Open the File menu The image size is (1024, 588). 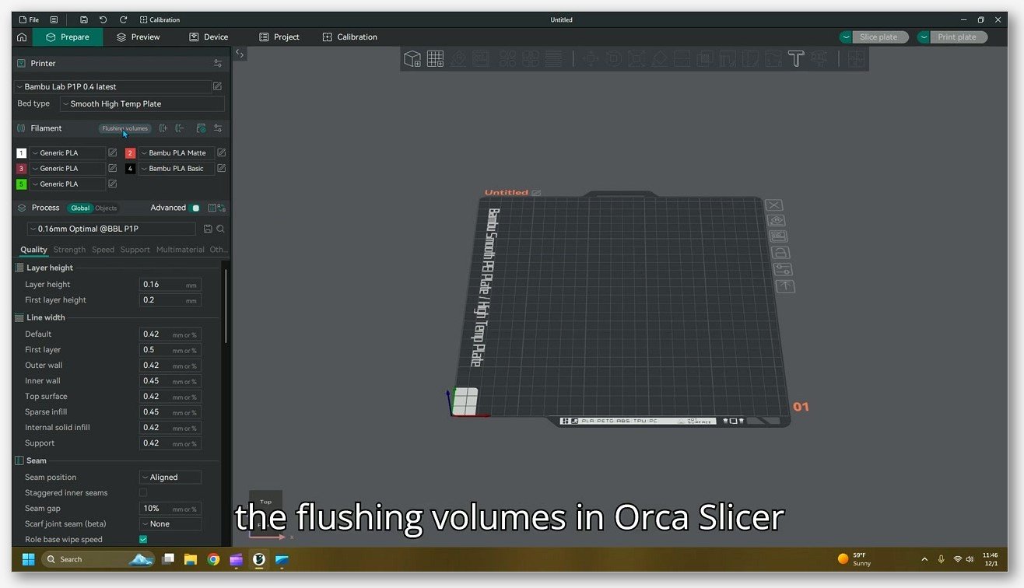(29, 19)
